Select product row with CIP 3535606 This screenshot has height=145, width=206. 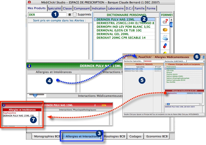coord(143,69)
